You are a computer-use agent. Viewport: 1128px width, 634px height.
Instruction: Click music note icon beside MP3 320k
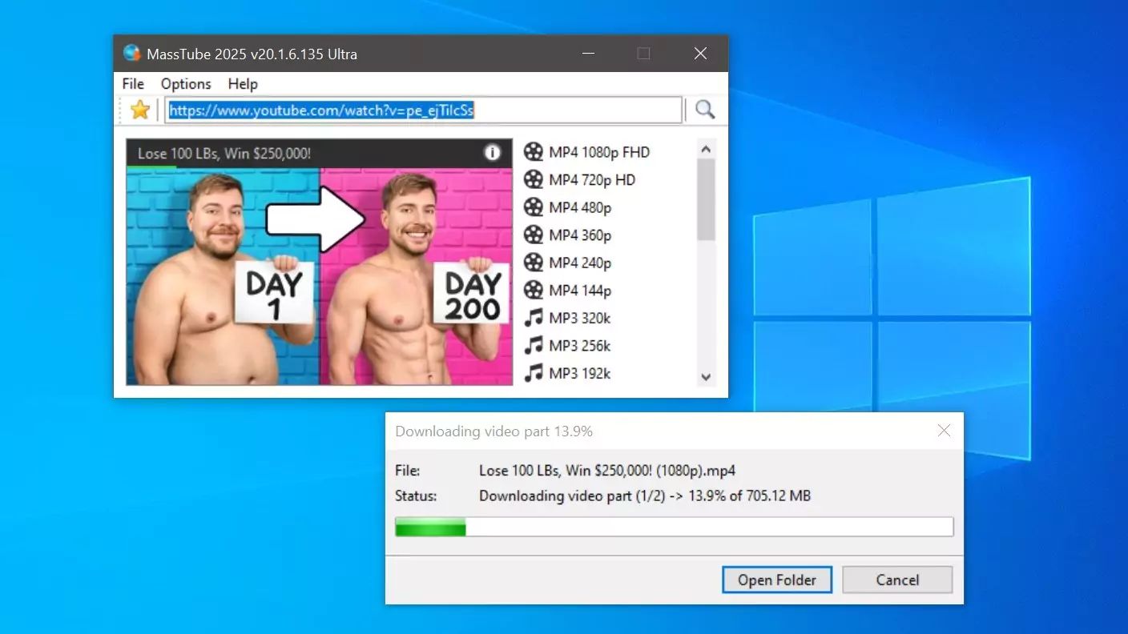tap(534, 318)
